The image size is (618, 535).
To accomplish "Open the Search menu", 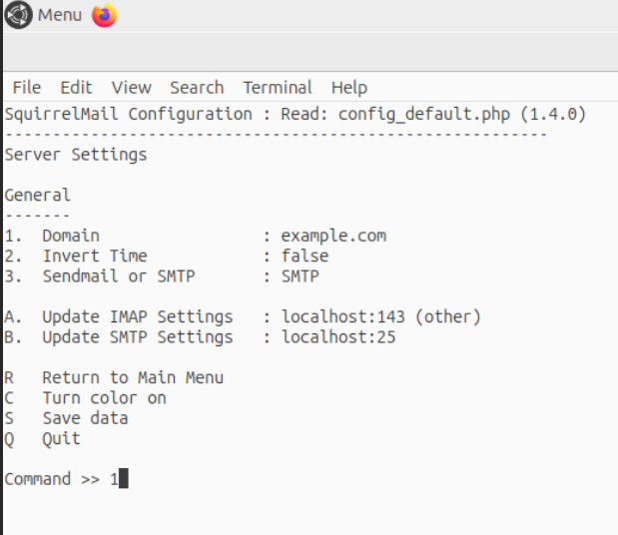I will pos(197,88).
